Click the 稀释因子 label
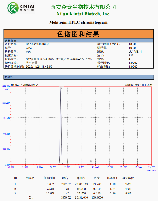Screen dimensions: 158x201 pyautogui.click(x=103, y=63)
